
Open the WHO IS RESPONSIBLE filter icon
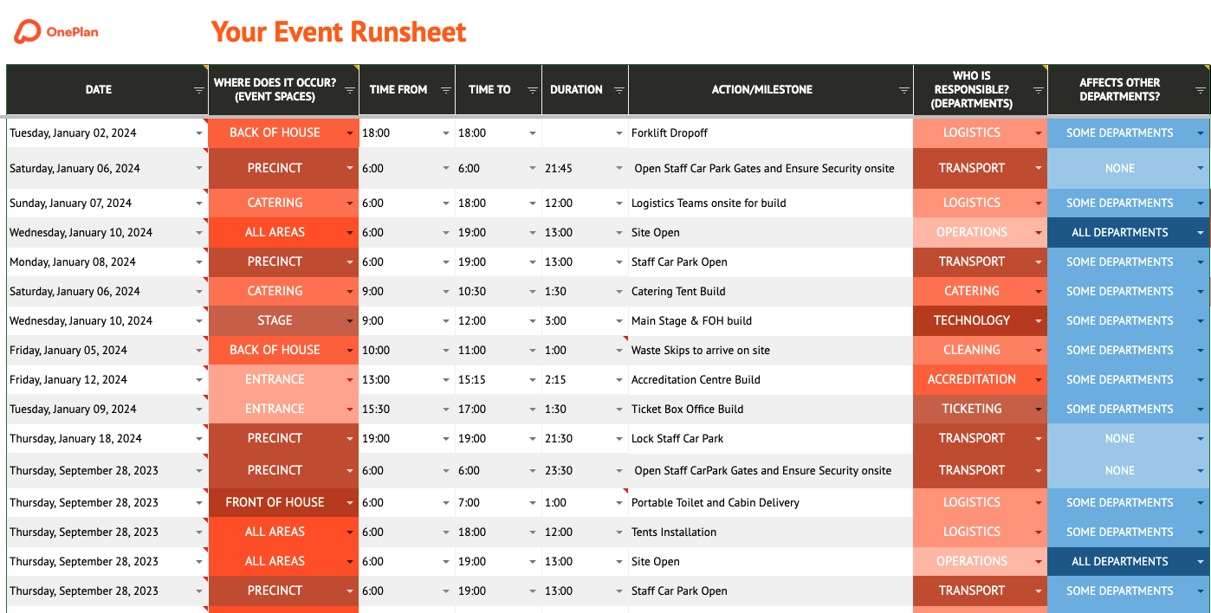click(x=1039, y=90)
